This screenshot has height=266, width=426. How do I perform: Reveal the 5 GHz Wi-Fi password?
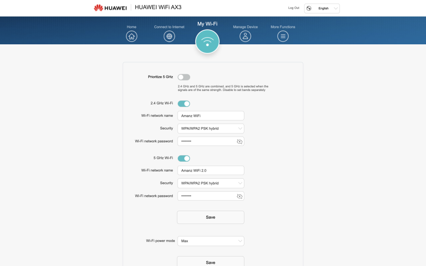pyautogui.click(x=239, y=196)
